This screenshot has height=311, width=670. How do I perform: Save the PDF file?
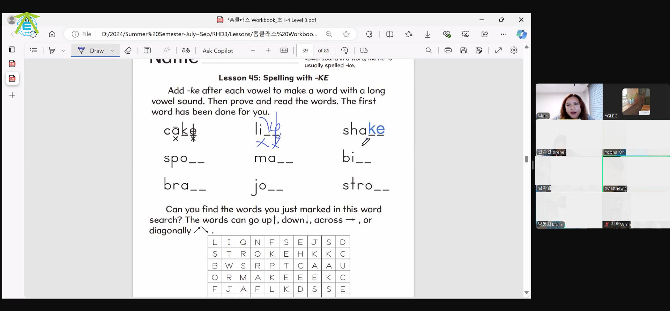click(x=463, y=50)
